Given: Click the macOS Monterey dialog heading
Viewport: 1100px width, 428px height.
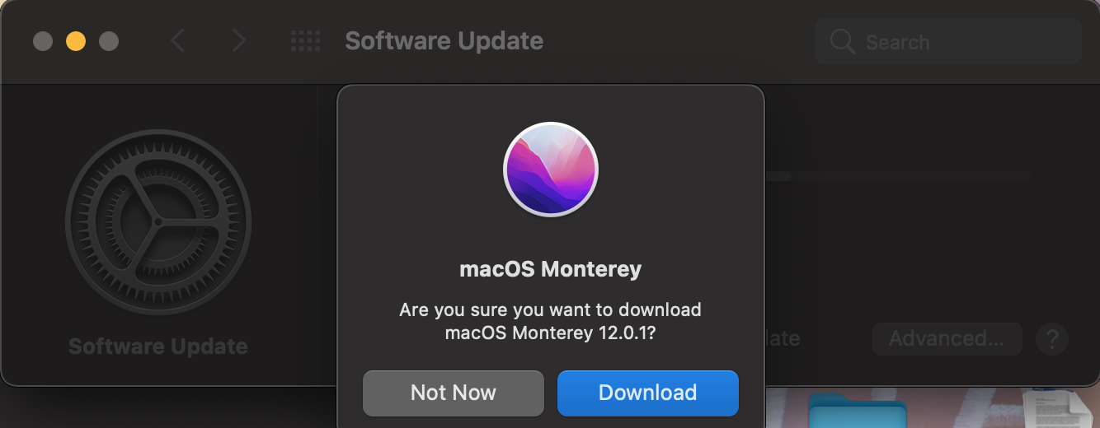Looking at the screenshot, I should 550,269.
